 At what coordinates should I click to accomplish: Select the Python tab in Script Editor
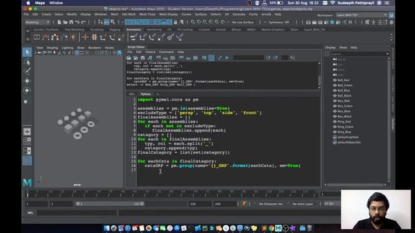coord(145,94)
